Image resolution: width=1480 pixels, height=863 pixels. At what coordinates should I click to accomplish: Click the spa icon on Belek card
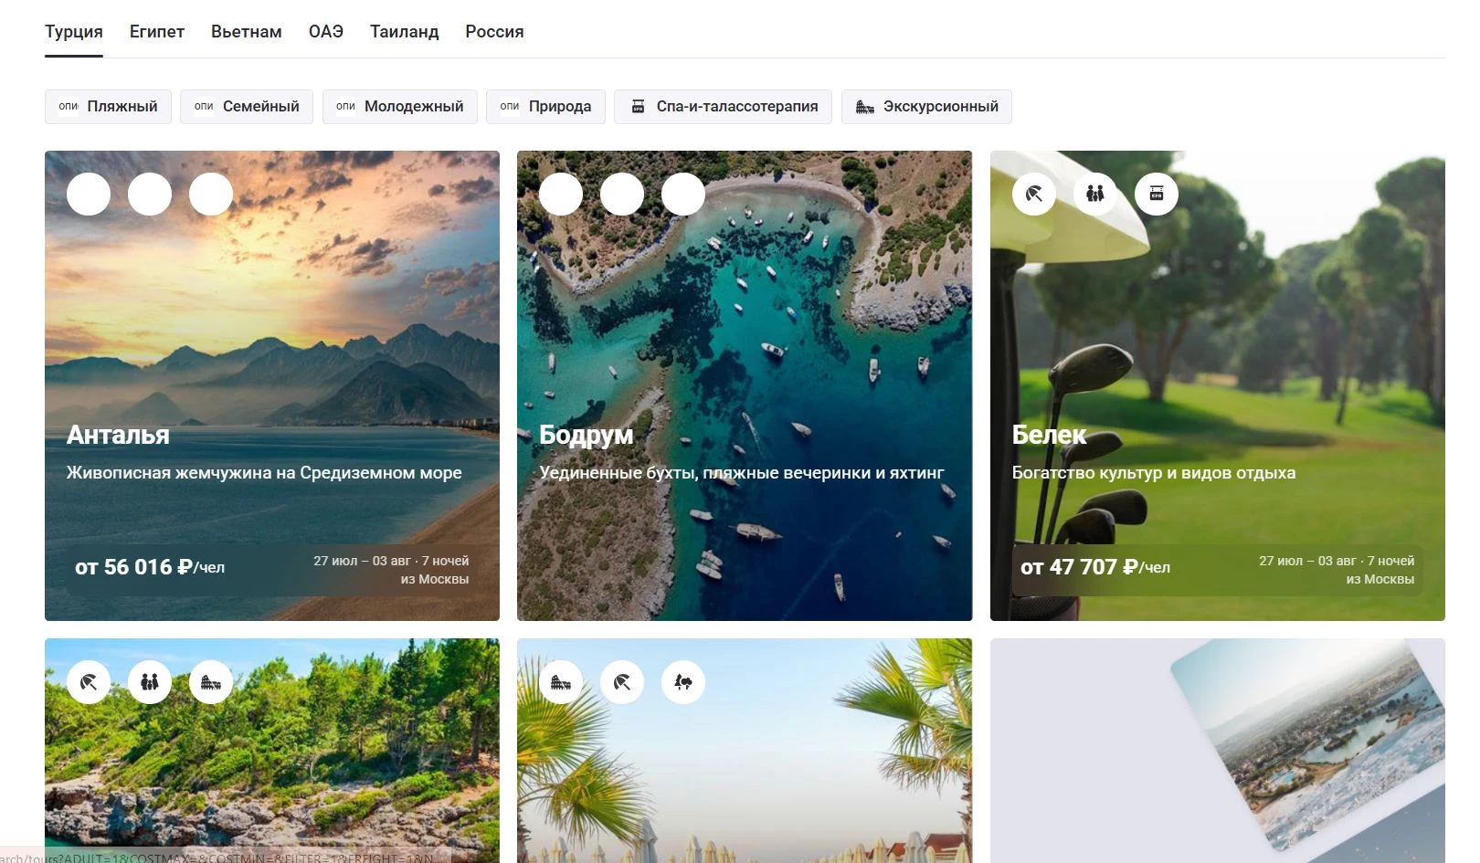click(x=1156, y=194)
